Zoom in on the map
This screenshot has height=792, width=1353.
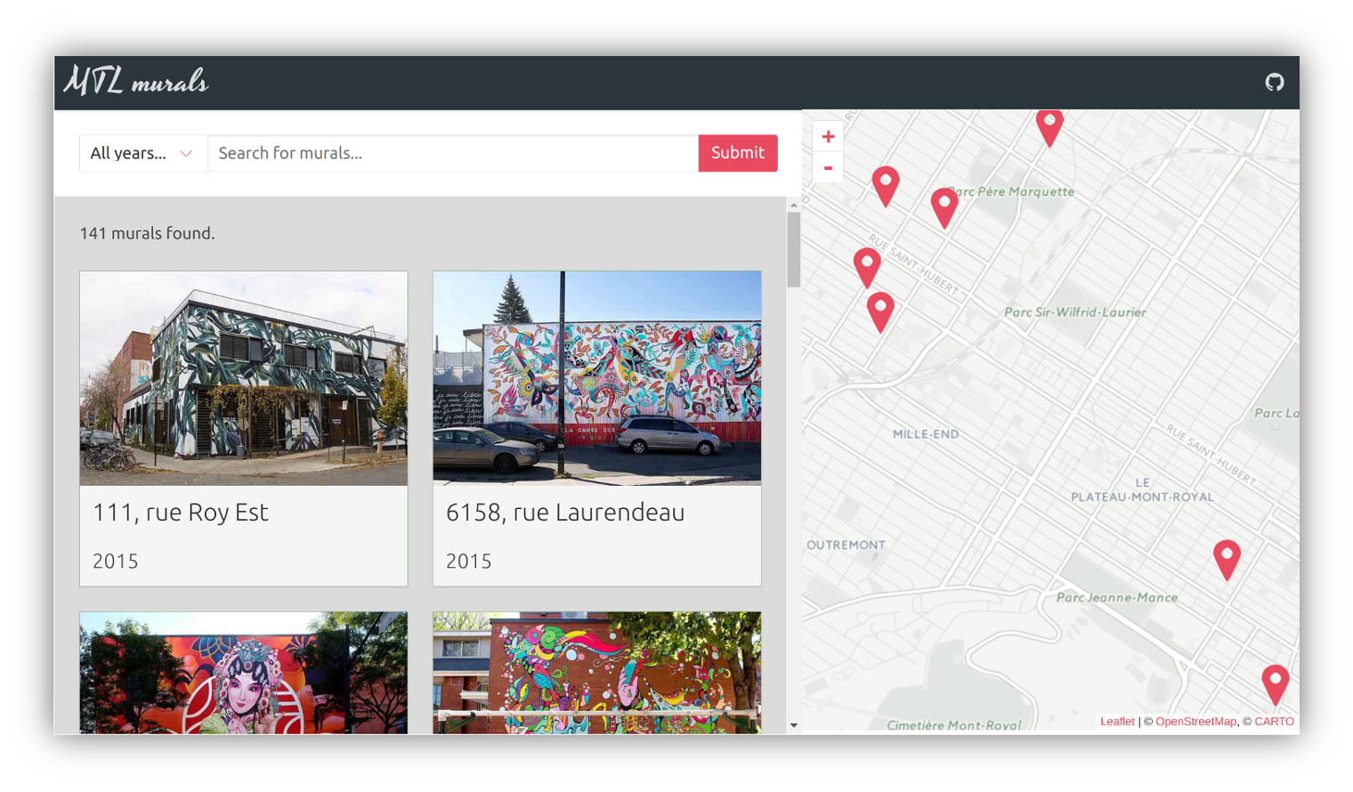point(828,136)
